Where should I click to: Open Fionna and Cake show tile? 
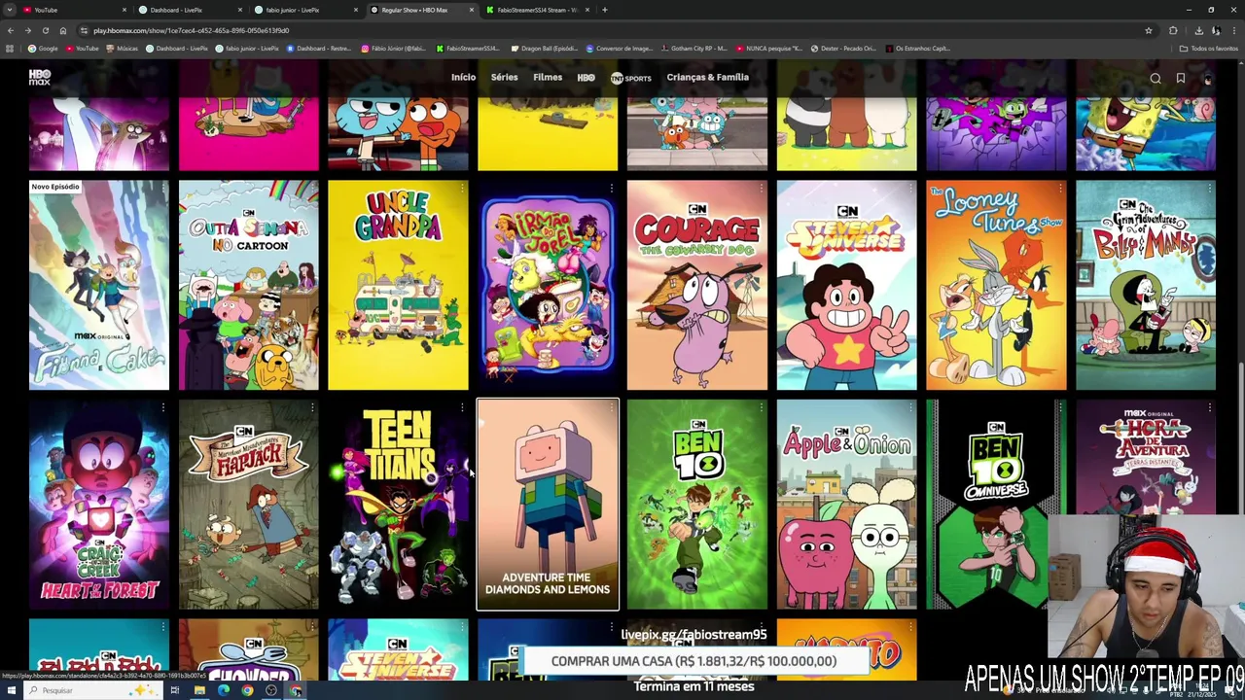click(x=99, y=285)
